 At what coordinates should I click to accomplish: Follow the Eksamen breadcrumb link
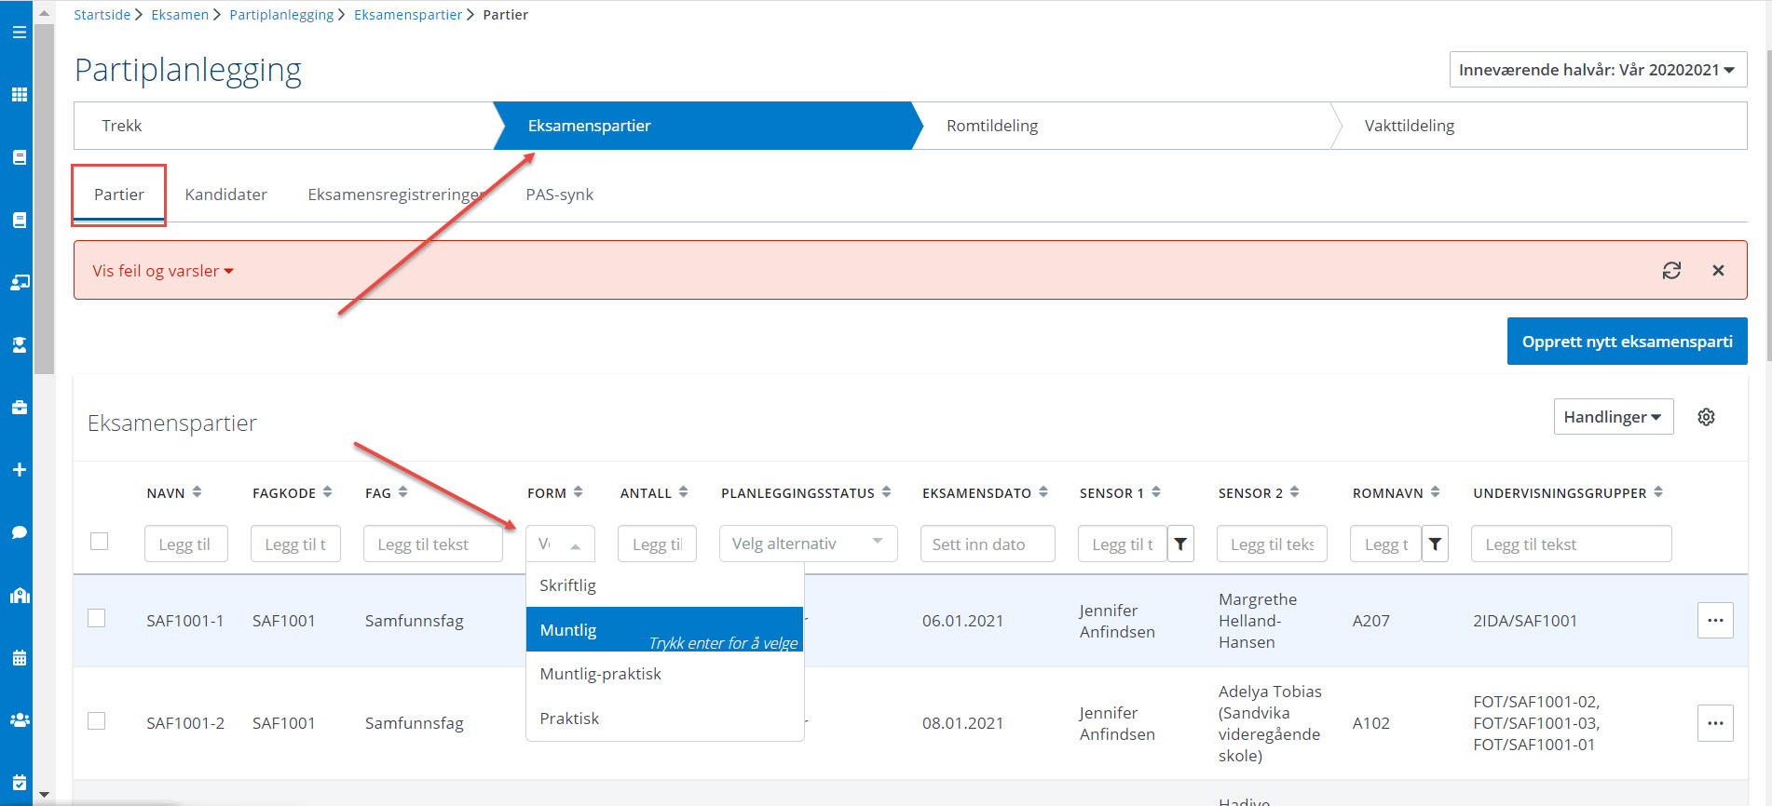point(180,15)
